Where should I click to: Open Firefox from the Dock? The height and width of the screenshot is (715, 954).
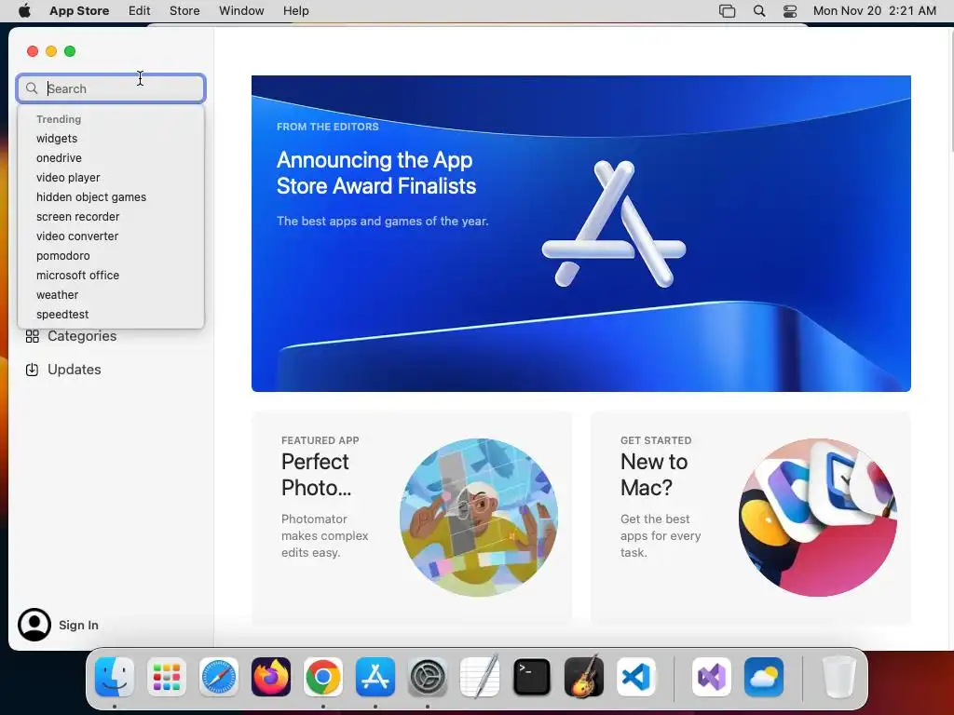(271, 677)
